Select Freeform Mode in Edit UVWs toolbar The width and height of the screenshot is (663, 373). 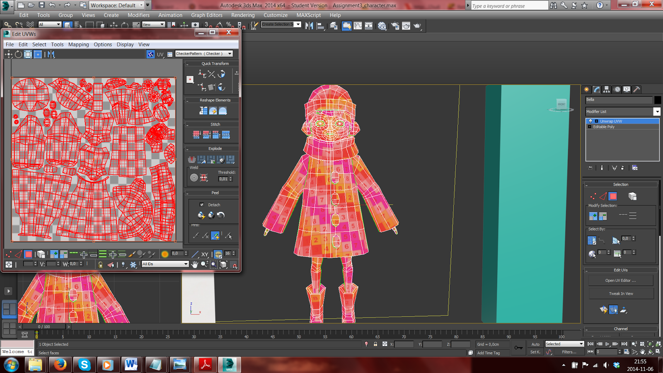[38, 54]
